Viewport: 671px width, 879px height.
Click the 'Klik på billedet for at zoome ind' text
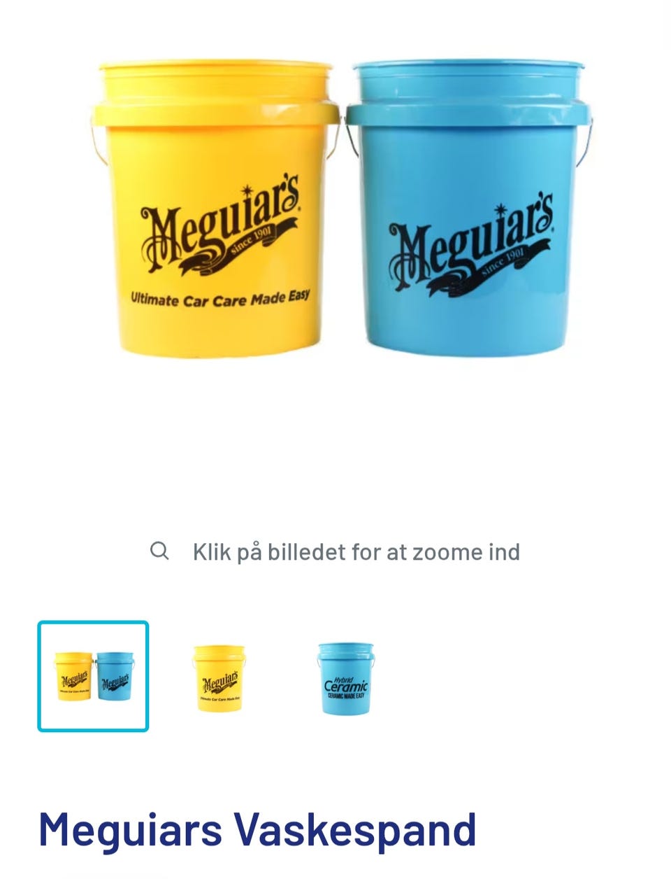356,552
